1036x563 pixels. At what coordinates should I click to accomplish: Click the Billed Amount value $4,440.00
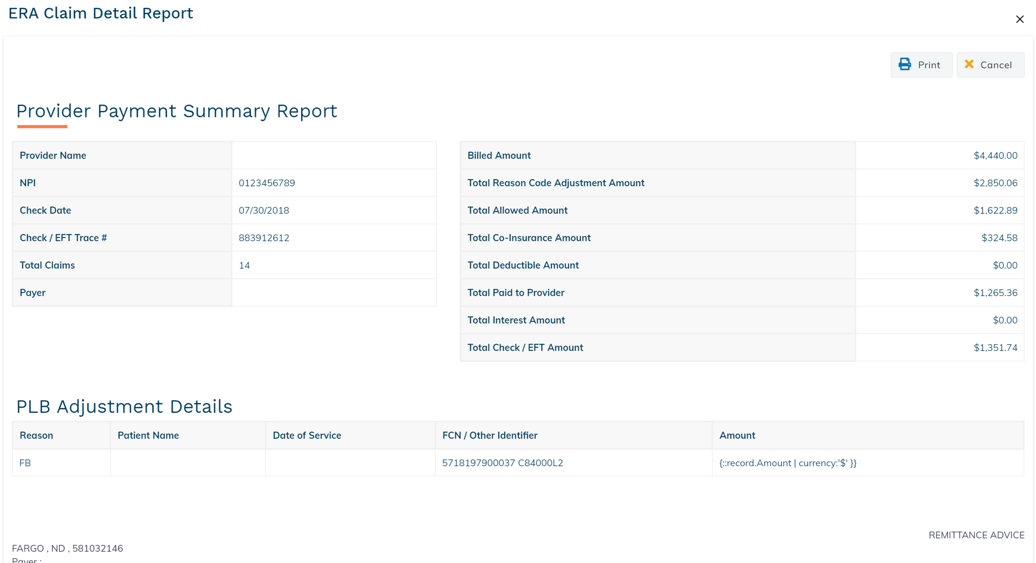click(995, 155)
